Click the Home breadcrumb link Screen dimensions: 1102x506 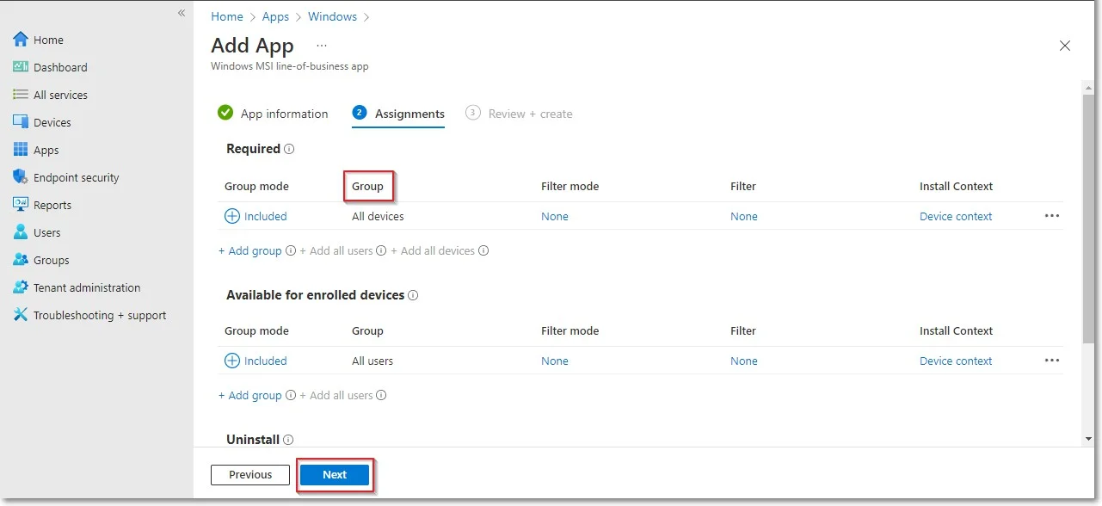(x=227, y=16)
